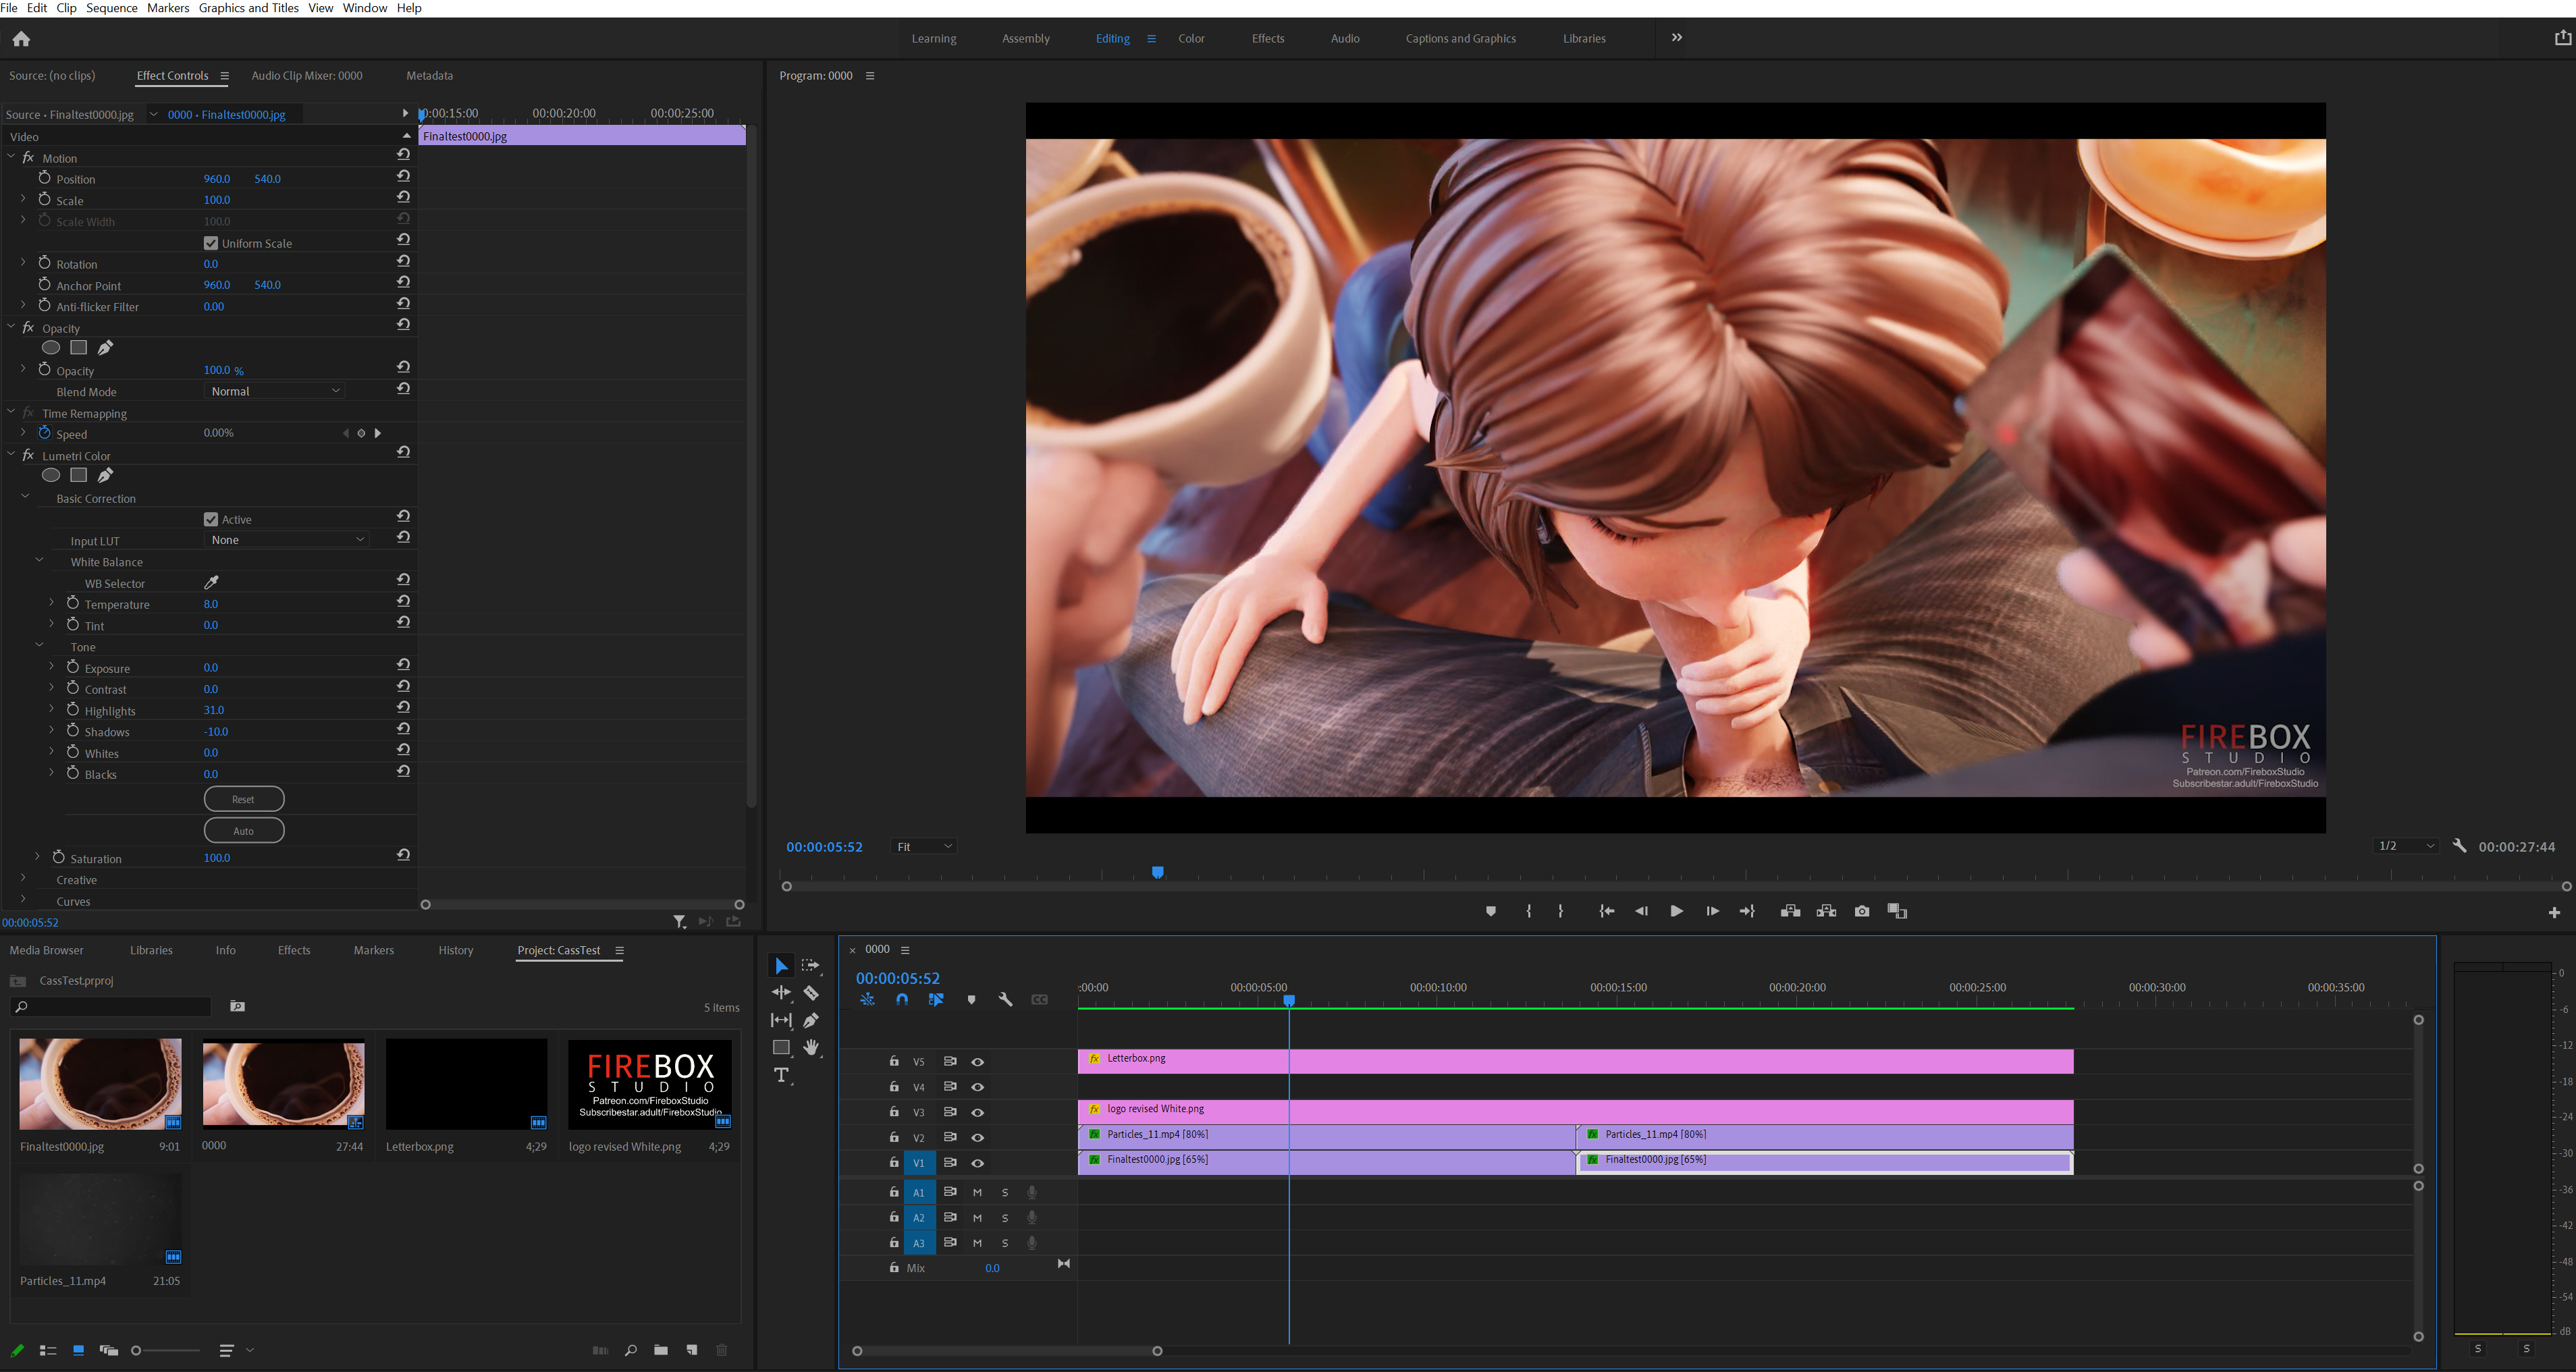Collapse the Lumetri Color effect
The image size is (2576, 1372).
coord(11,455)
